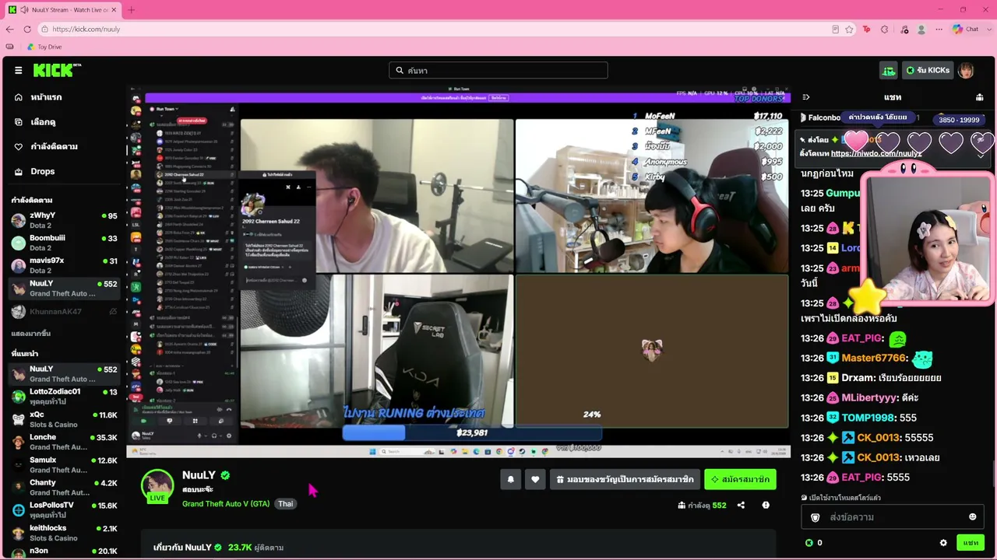Open a new browser tab
Image resolution: width=997 pixels, height=560 pixels.
[x=131, y=10]
